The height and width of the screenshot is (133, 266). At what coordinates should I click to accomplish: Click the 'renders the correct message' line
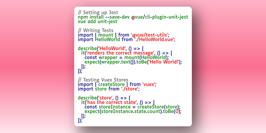[127, 53]
